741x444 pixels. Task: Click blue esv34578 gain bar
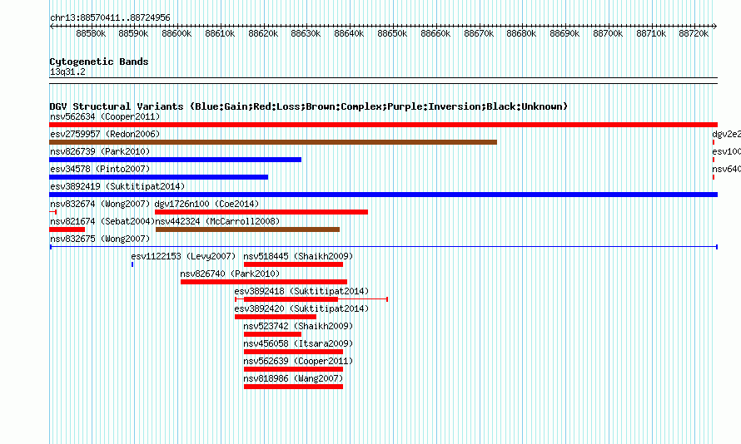point(159,177)
